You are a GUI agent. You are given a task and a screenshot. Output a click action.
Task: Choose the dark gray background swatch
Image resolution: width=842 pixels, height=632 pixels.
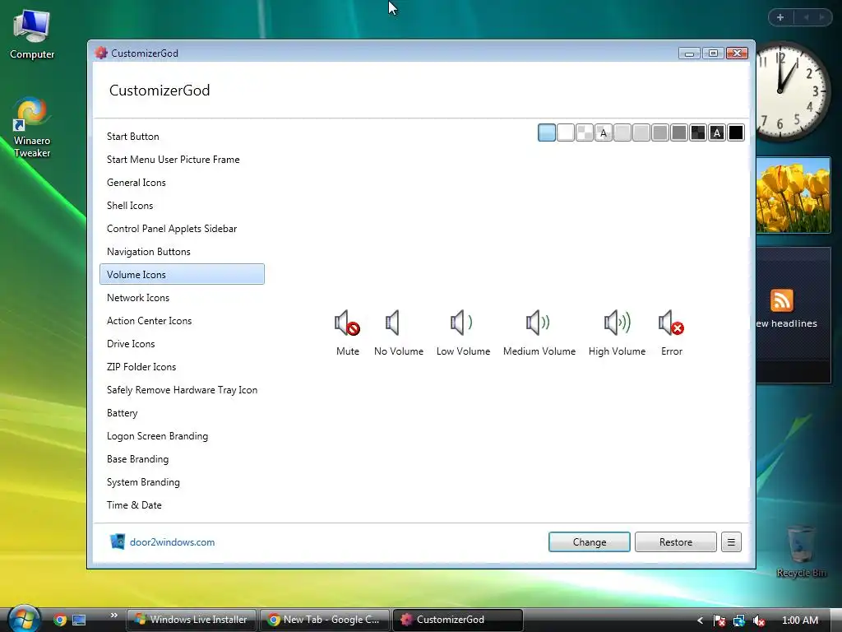(x=678, y=132)
